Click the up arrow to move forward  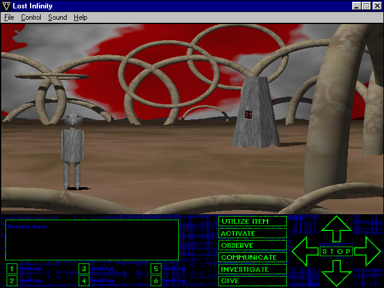[336, 229]
